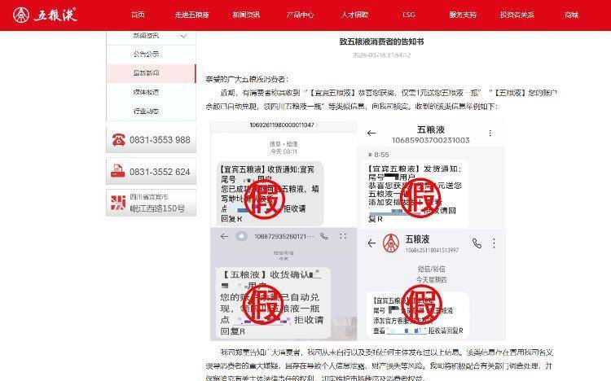
Task: Click the building address icon in the sidebar
Action: 118,203
